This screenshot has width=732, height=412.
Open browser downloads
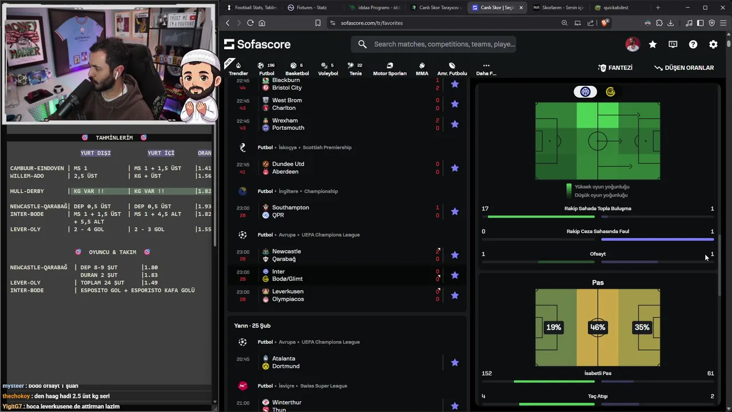point(671,23)
